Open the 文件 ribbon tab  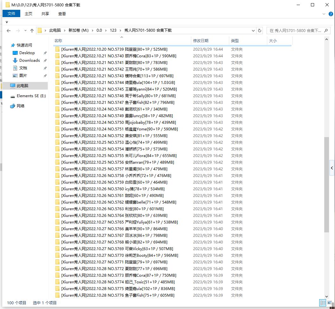tap(11, 14)
